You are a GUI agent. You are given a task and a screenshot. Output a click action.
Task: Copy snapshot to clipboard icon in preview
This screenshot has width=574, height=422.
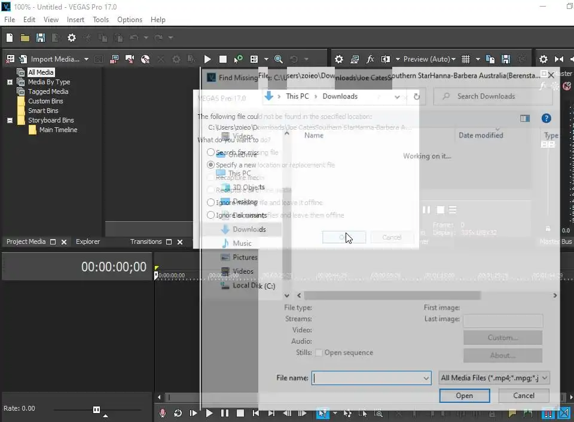click(x=490, y=59)
